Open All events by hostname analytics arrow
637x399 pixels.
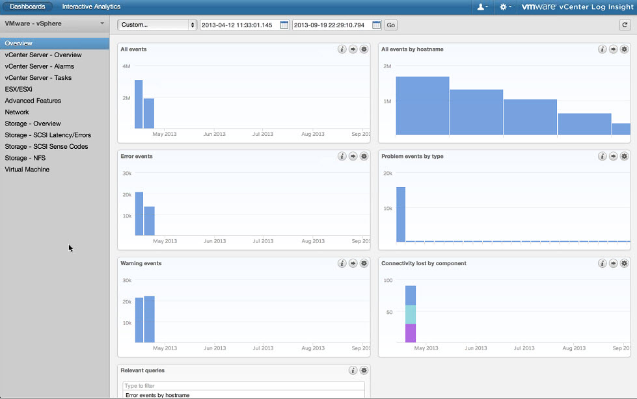(614, 49)
